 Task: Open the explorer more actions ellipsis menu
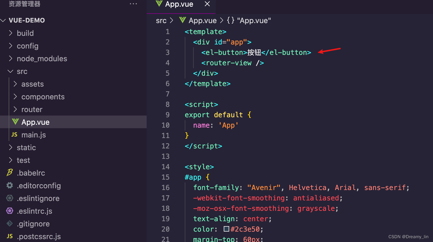point(133,4)
